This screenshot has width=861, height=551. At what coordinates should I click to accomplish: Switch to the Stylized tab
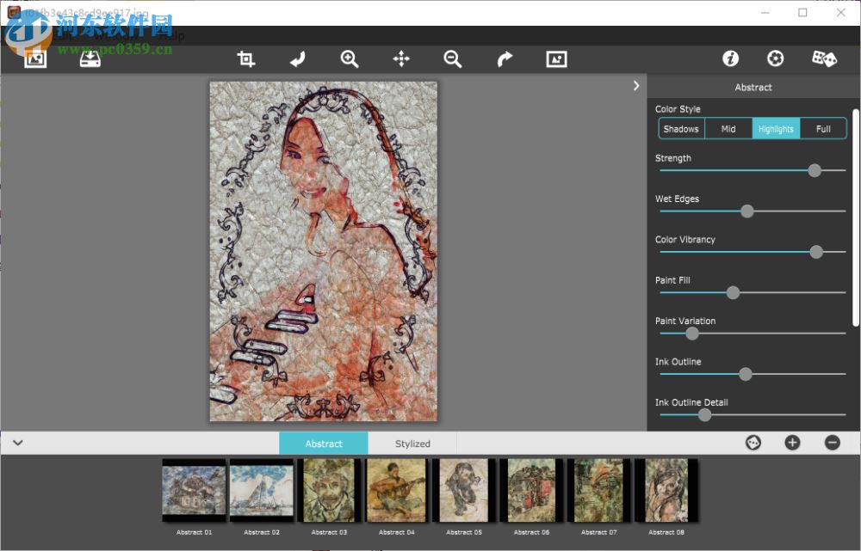coord(412,444)
